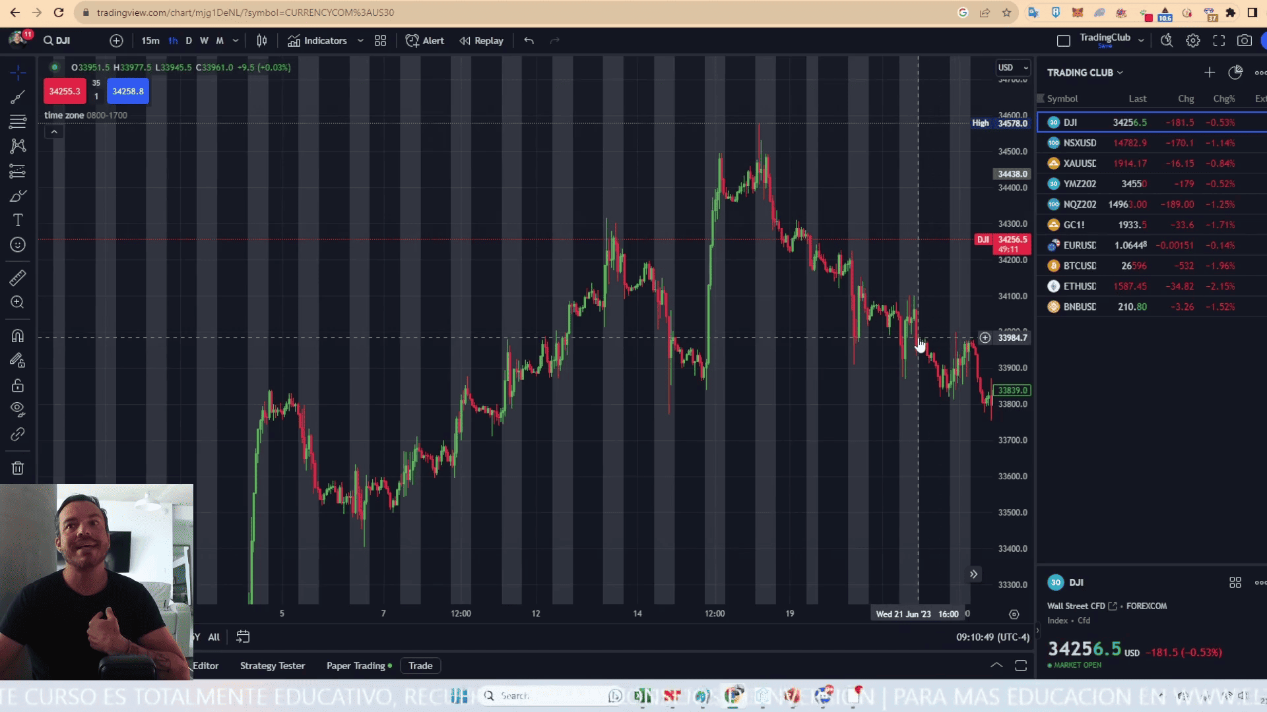The image size is (1267, 712).
Task: Toggle stay in drawing mode
Action: click(x=18, y=361)
